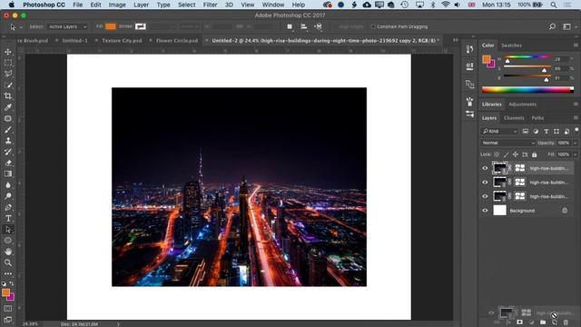The height and width of the screenshot is (327, 581).
Task: Select the Rectangular Marquee tool
Action: (x=8, y=63)
